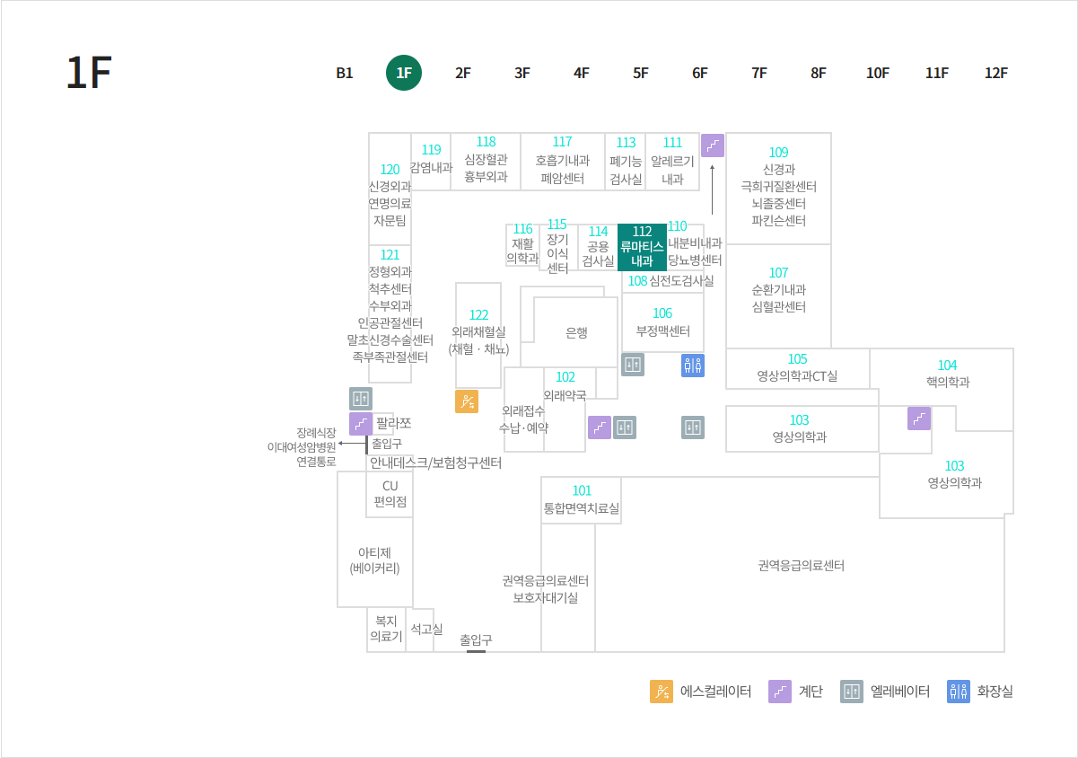Viewport: 1078px width, 758px height.
Task: Click the 화장실 legend icon
Action: pos(959,692)
